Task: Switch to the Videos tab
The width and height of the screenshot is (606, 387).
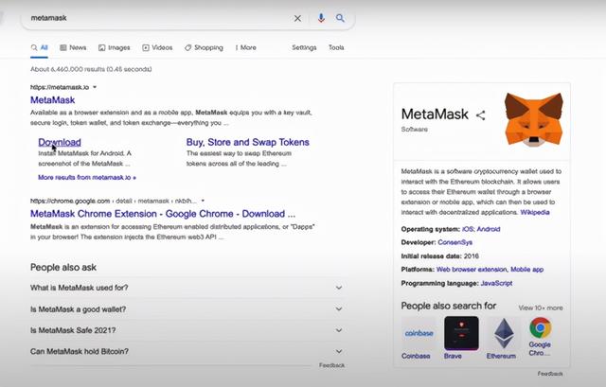Action: coord(157,47)
